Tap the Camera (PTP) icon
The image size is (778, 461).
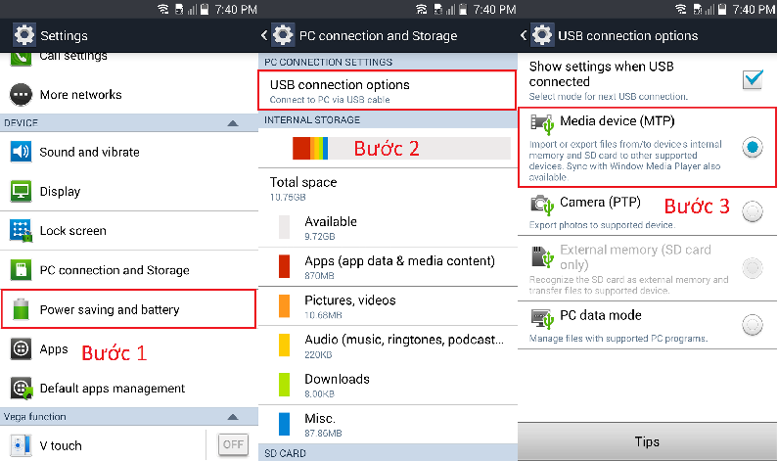click(x=541, y=204)
